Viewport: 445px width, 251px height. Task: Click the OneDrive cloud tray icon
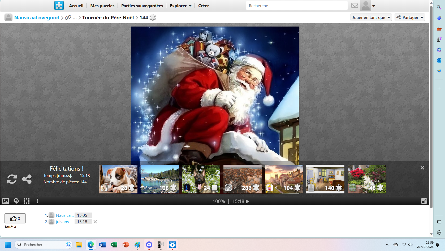point(396,245)
